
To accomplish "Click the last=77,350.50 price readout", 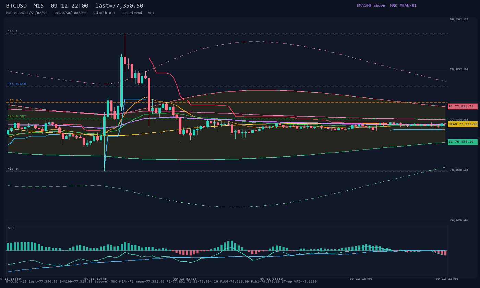I will coord(119,6).
